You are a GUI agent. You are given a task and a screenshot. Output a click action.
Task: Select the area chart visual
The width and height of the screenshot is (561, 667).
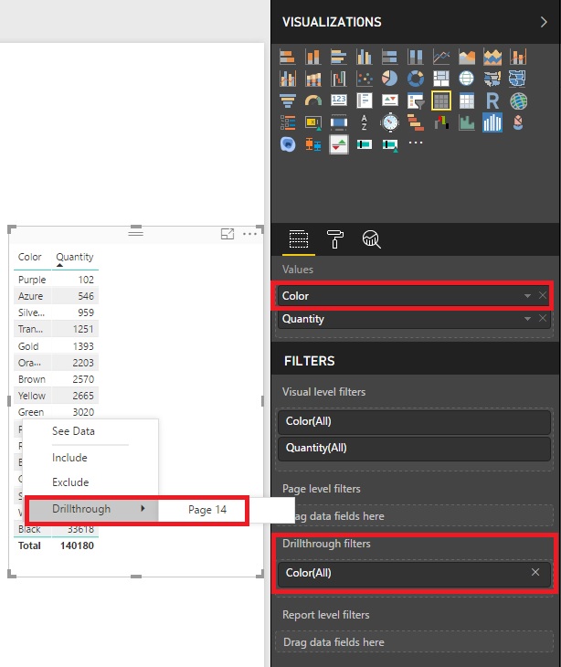[x=467, y=57]
